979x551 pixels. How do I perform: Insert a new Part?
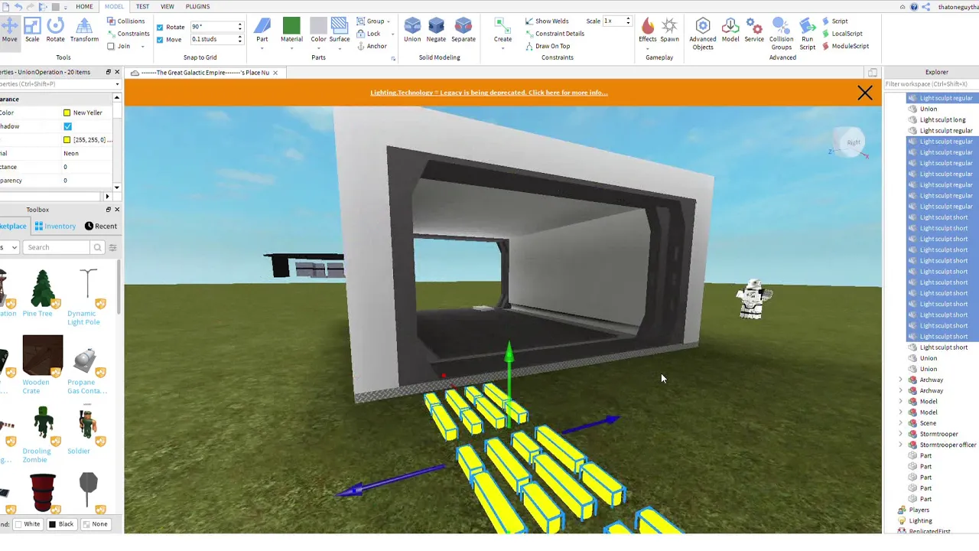point(262,31)
